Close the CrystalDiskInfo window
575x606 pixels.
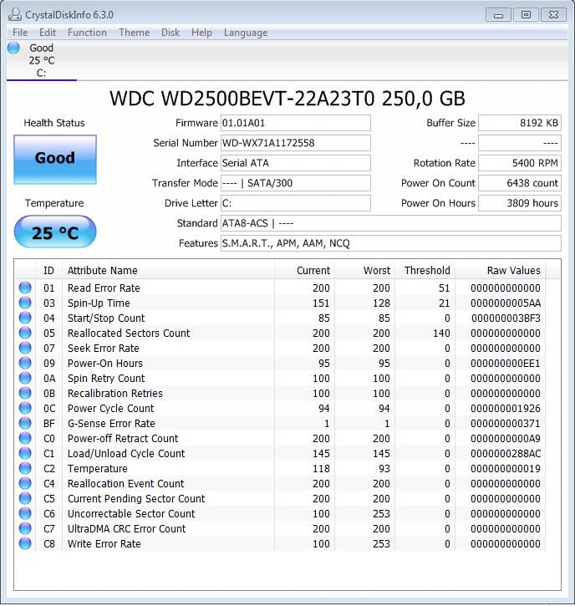(x=554, y=15)
